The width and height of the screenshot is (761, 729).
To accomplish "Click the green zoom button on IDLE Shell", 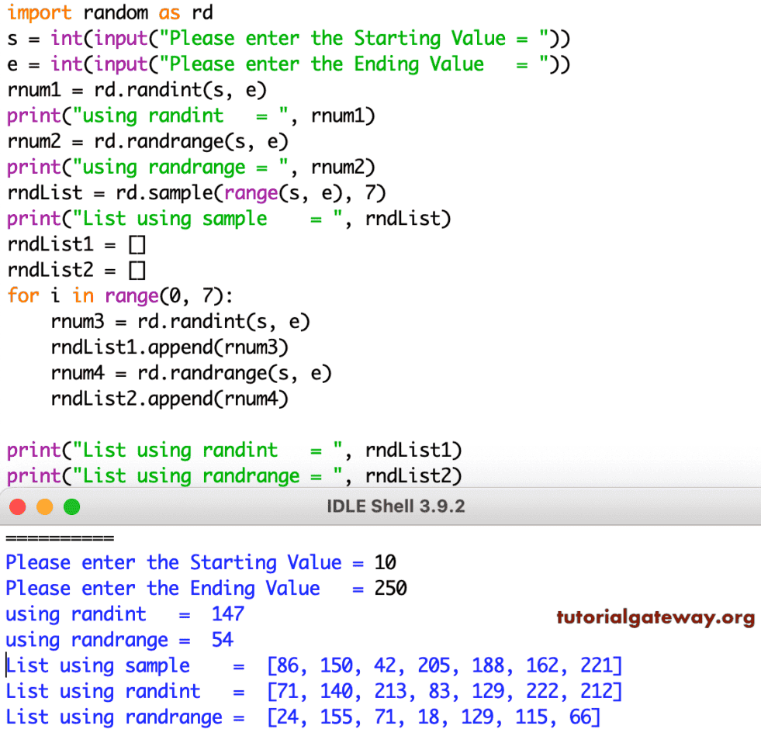I will [x=71, y=506].
